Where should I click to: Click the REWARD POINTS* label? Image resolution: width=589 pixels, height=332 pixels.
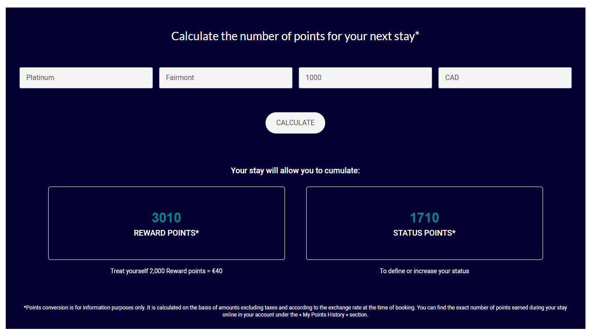[x=167, y=233]
